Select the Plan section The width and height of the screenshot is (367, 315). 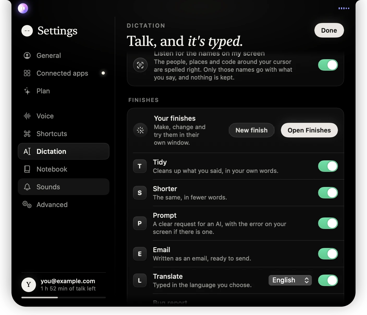tap(64, 91)
